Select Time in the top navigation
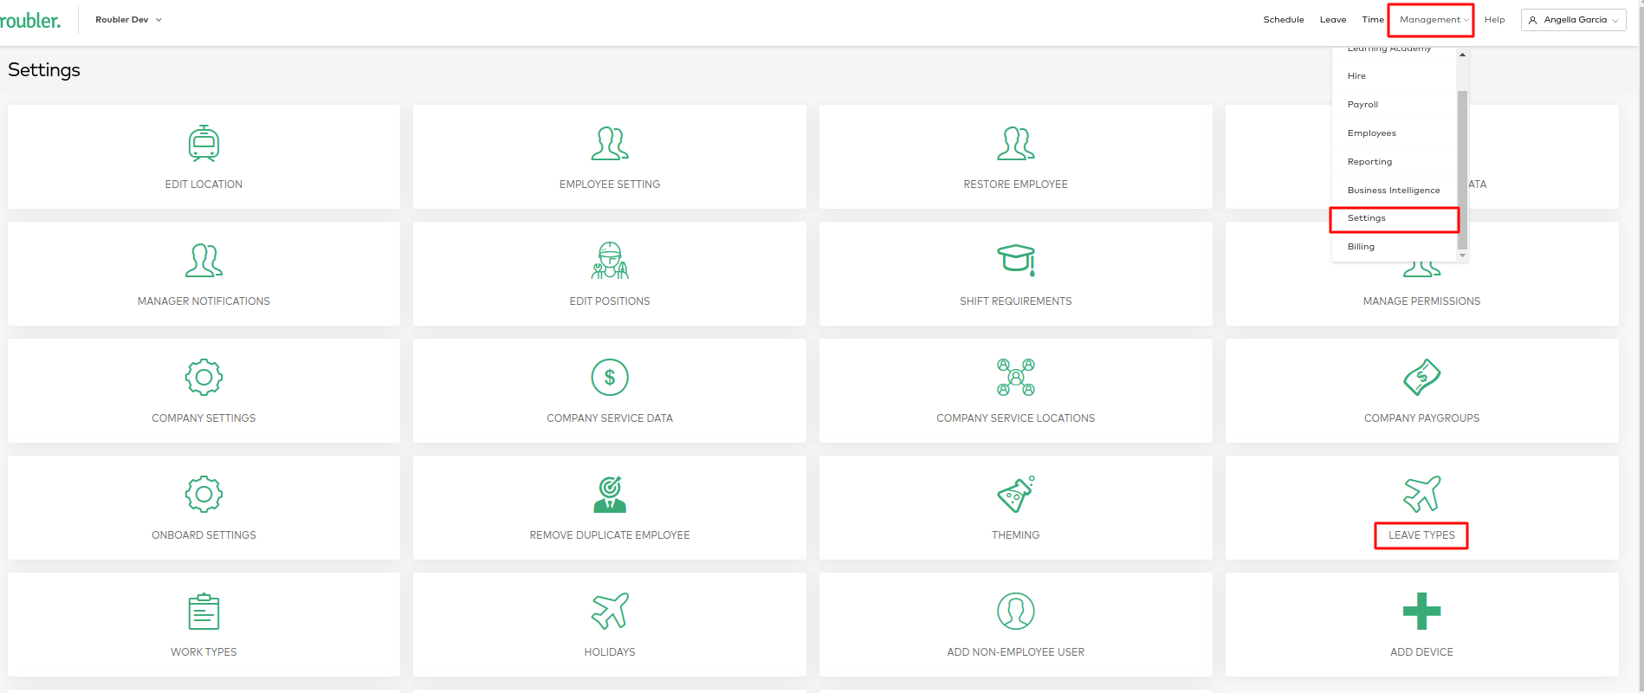The height and width of the screenshot is (693, 1644). pyautogui.click(x=1373, y=20)
